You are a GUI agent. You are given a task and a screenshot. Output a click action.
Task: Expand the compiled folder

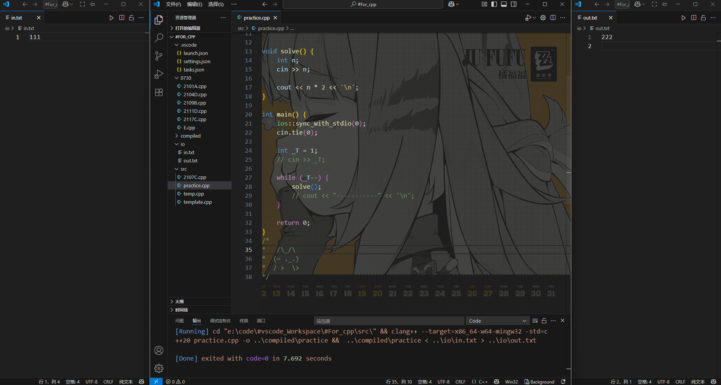(x=190, y=136)
